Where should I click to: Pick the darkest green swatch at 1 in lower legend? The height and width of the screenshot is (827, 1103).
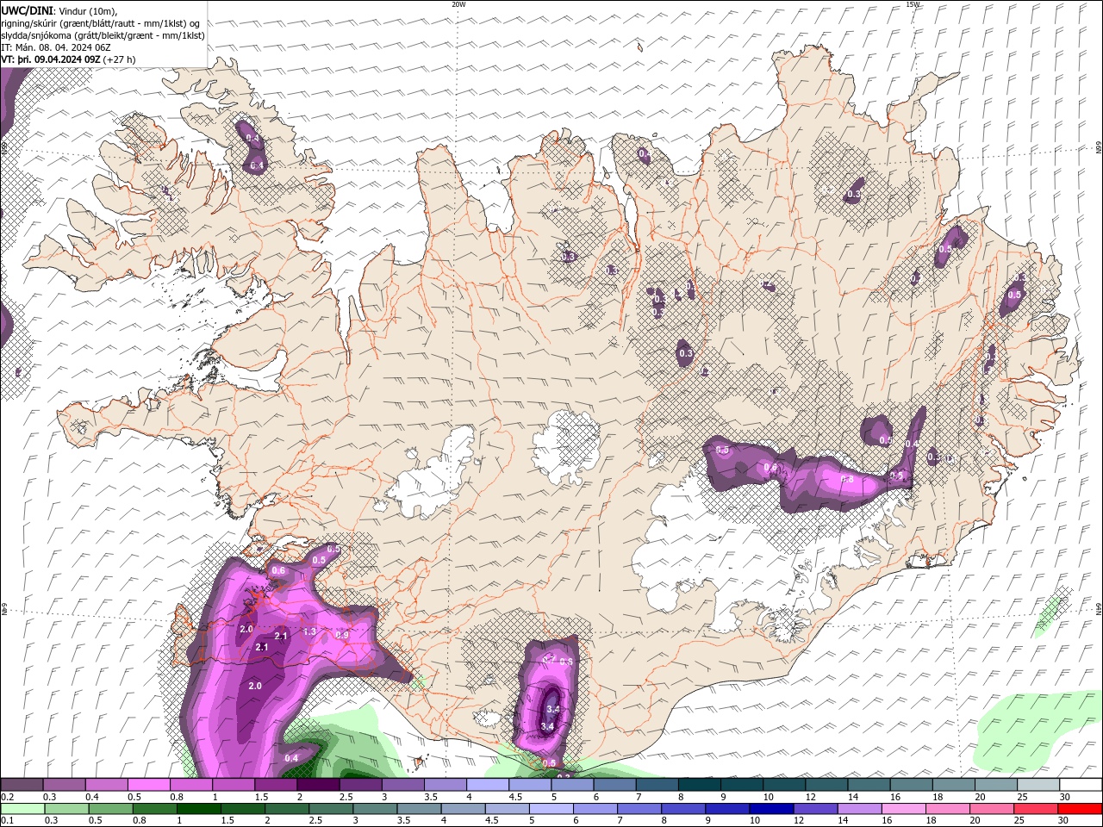[x=198, y=809]
